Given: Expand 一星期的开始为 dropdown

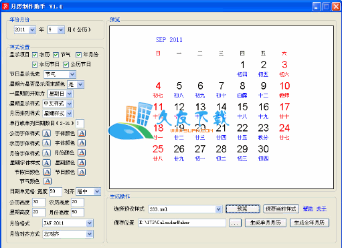Looking at the screenshot, I should pos(70,94).
